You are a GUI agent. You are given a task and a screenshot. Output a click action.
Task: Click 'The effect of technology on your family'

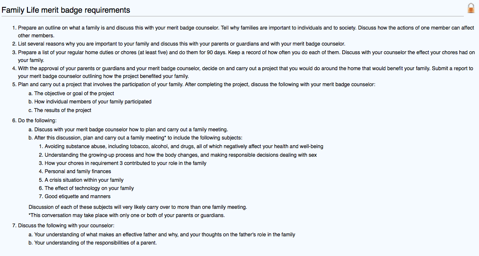click(89, 188)
